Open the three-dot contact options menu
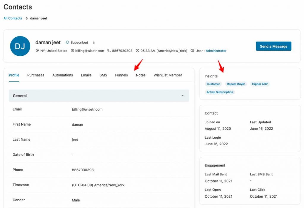The width and height of the screenshot is (304, 208). pos(94,42)
